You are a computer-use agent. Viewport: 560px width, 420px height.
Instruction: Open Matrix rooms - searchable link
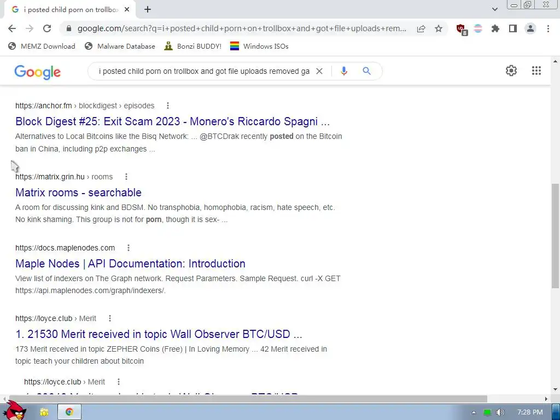[x=79, y=192]
